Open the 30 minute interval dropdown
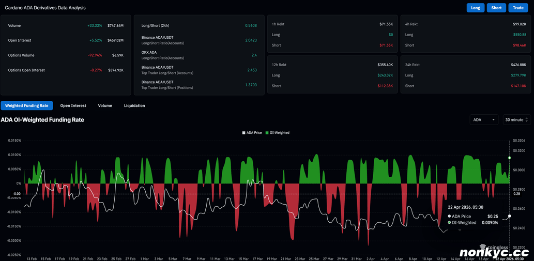This screenshot has height=261, width=534. pos(516,120)
